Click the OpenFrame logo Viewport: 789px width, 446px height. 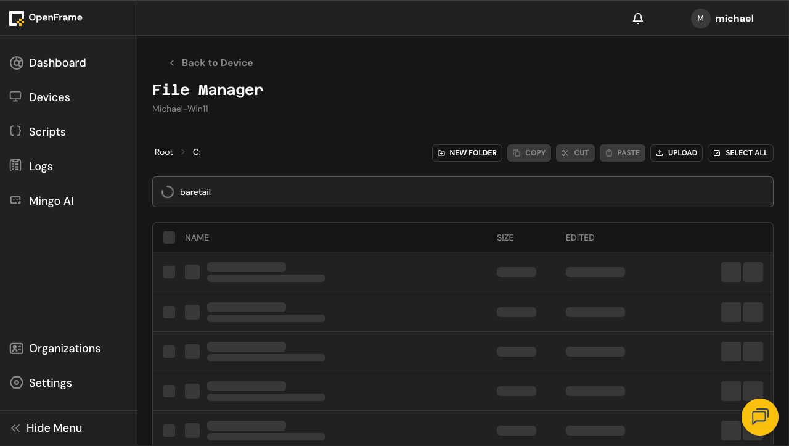click(46, 18)
